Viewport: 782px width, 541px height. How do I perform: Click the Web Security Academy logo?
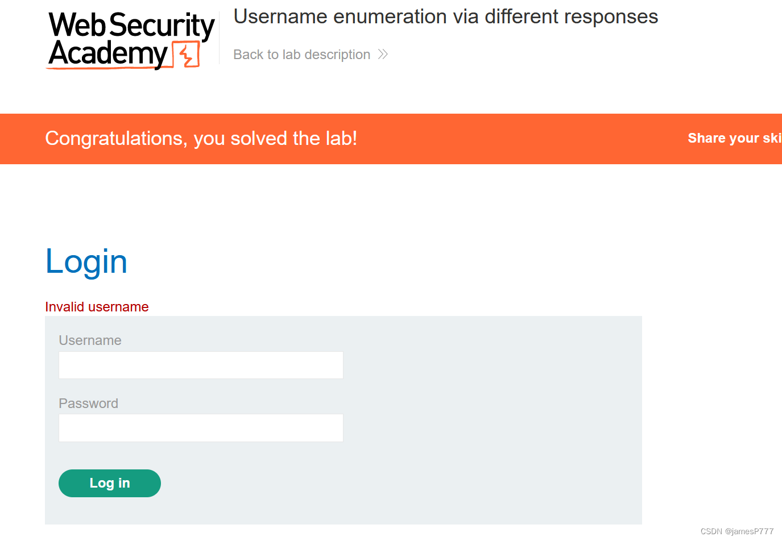click(x=130, y=38)
